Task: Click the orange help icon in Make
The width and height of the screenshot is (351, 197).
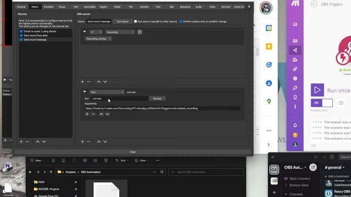Action: pyautogui.click(x=295, y=135)
